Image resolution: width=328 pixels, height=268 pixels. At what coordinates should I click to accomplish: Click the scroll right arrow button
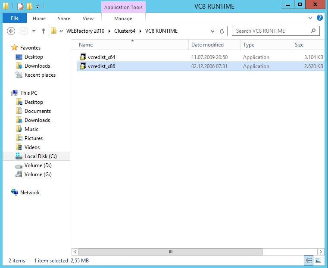pos(321,252)
